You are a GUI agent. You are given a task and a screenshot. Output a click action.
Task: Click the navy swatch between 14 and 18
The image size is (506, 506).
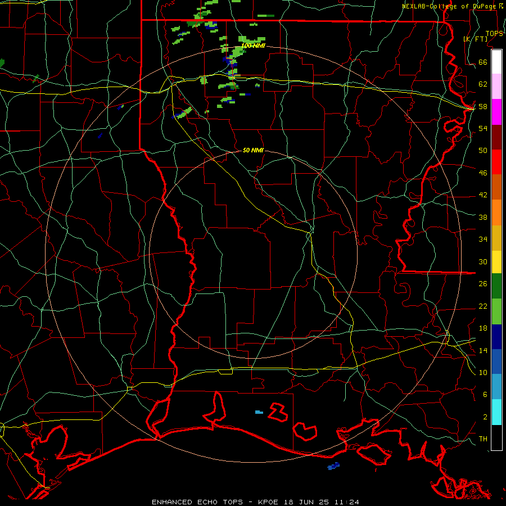pyautogui.click(x=496, y=337)
